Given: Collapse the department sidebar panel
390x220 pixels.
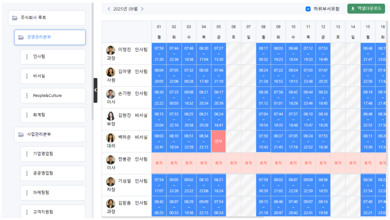Looking at the screenshot, I should tap(95, 90).
